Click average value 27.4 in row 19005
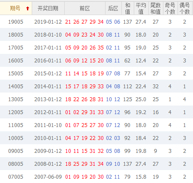This screenshot has height=183, width=193. (x=141, y=22)
